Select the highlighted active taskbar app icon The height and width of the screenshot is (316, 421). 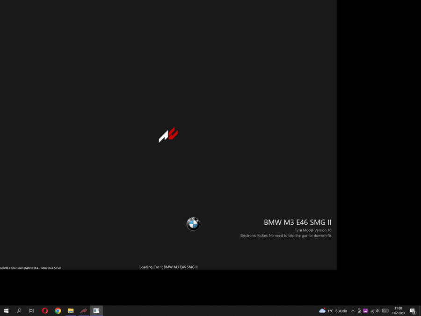pyautogui.click(x=96, y=311)
